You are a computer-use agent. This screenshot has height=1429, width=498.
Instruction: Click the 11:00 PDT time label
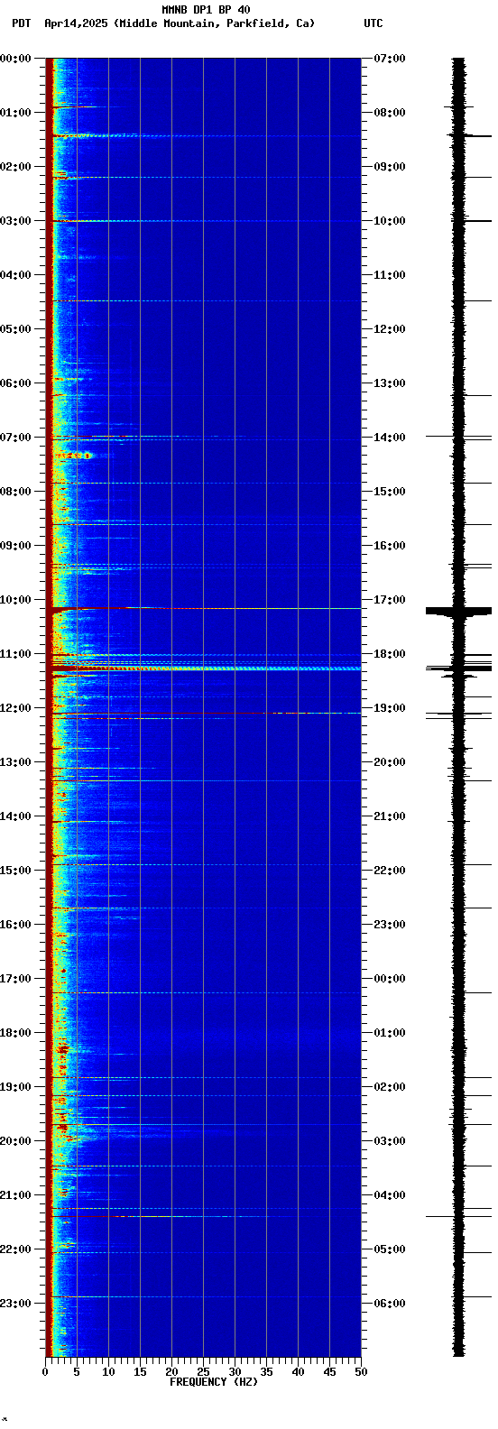tap(16, 654)
